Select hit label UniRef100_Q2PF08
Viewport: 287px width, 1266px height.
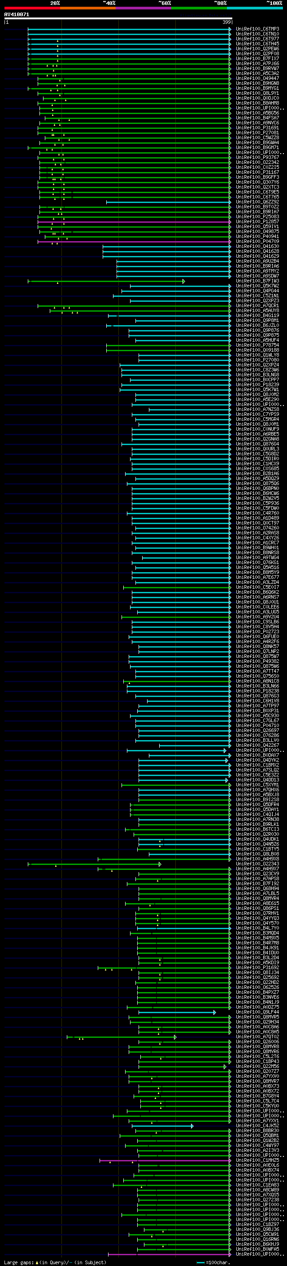[x=257, y=53]
